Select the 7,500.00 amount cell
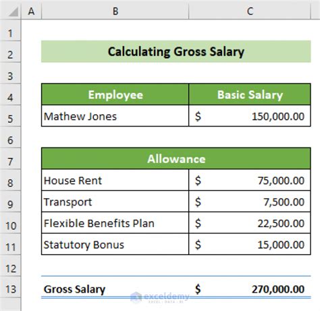The height and width of the screenshot is (311, 320). point(250,201)
